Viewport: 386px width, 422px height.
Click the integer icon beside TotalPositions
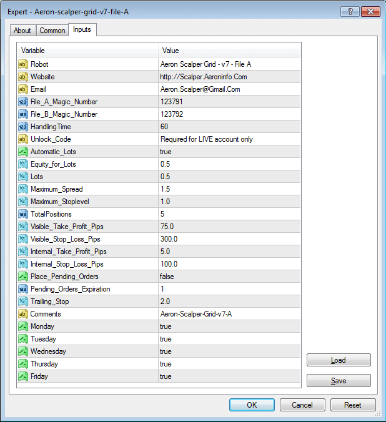23,214
